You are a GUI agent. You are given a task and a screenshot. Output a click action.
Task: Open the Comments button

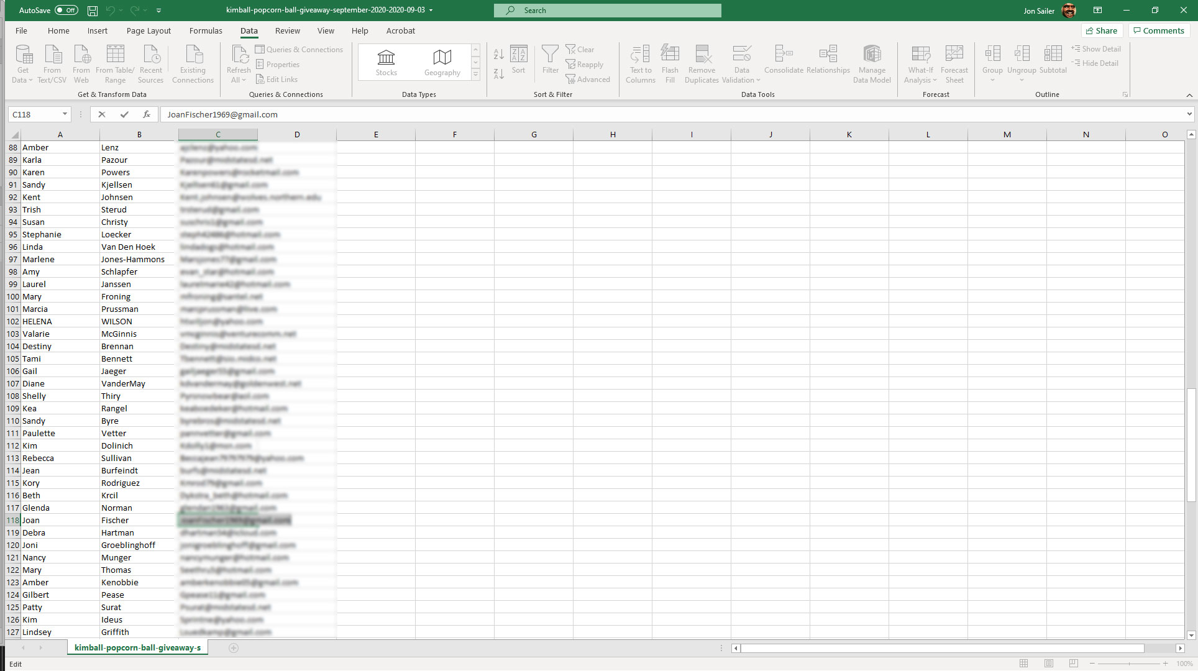[1159, 30]
